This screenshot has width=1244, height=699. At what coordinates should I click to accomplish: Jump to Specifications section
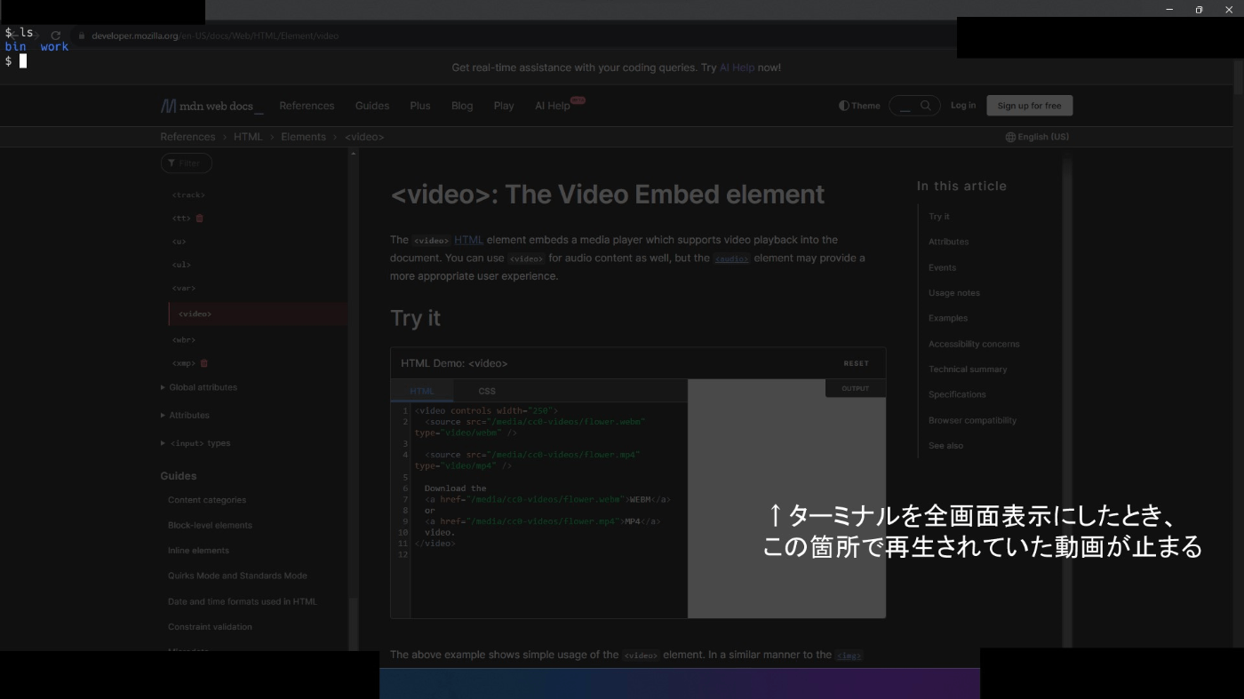coord(957,394)
